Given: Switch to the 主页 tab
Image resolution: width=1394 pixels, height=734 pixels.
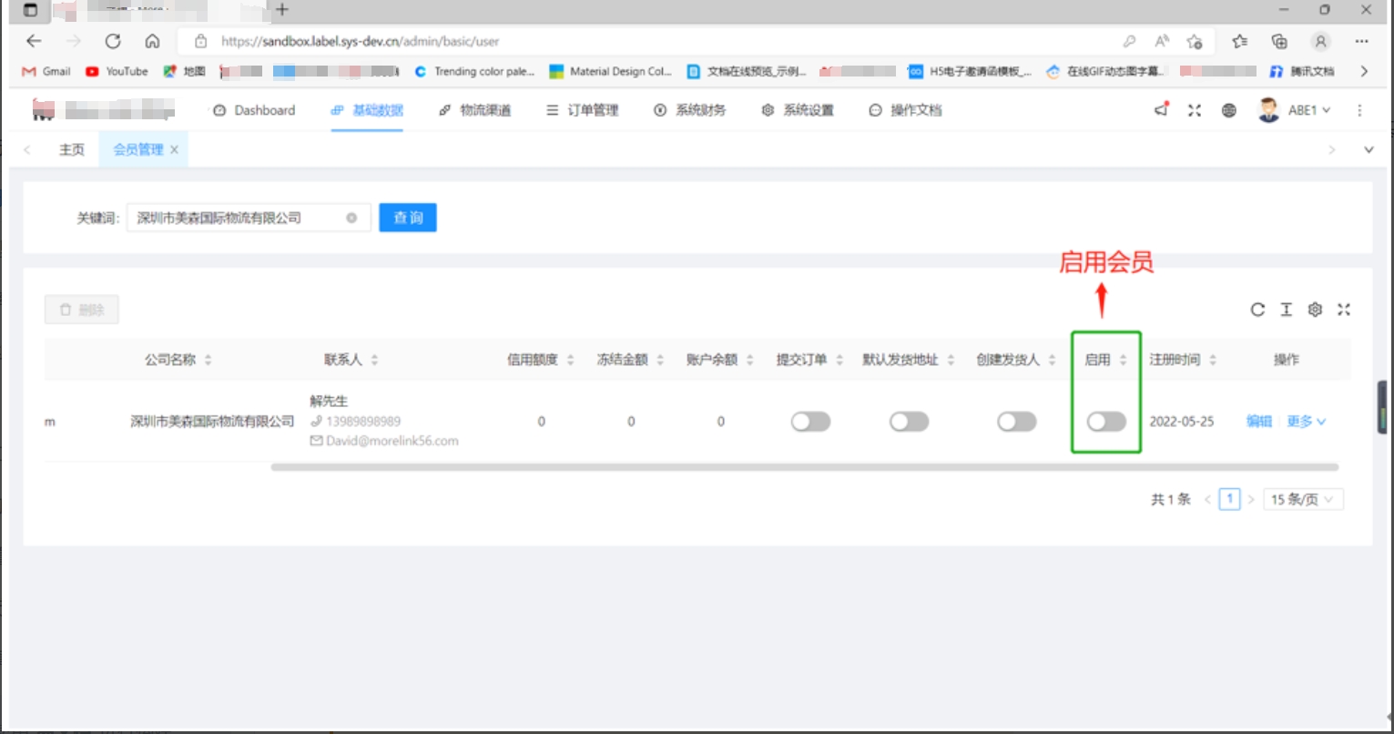Looking at the screenshot, I should [72, 148].
